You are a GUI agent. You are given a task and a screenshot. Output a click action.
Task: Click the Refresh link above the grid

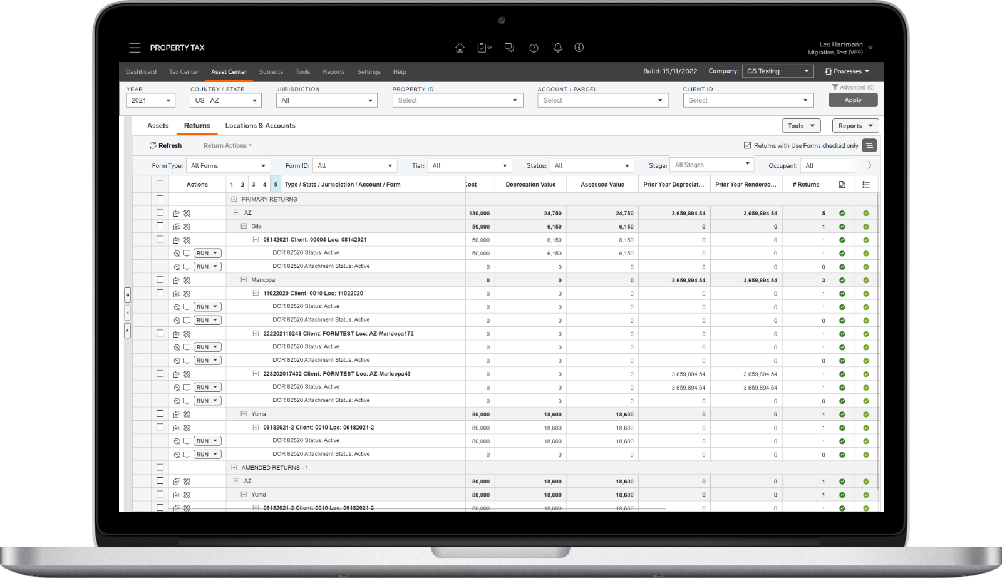pos(165,145)
